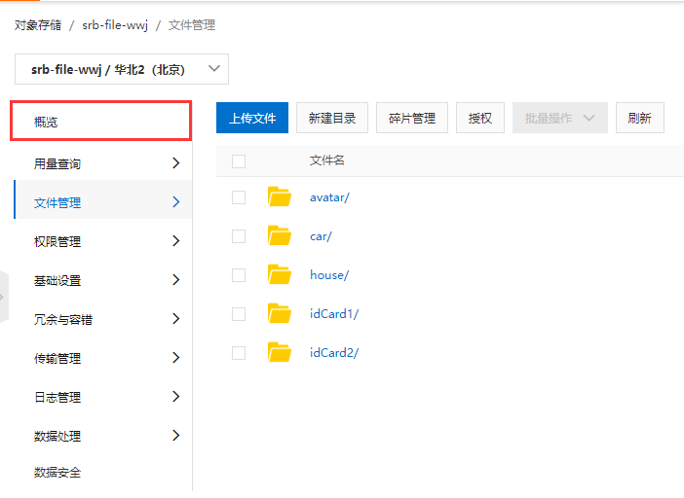Click the car/ folder icon

point(280,235)
